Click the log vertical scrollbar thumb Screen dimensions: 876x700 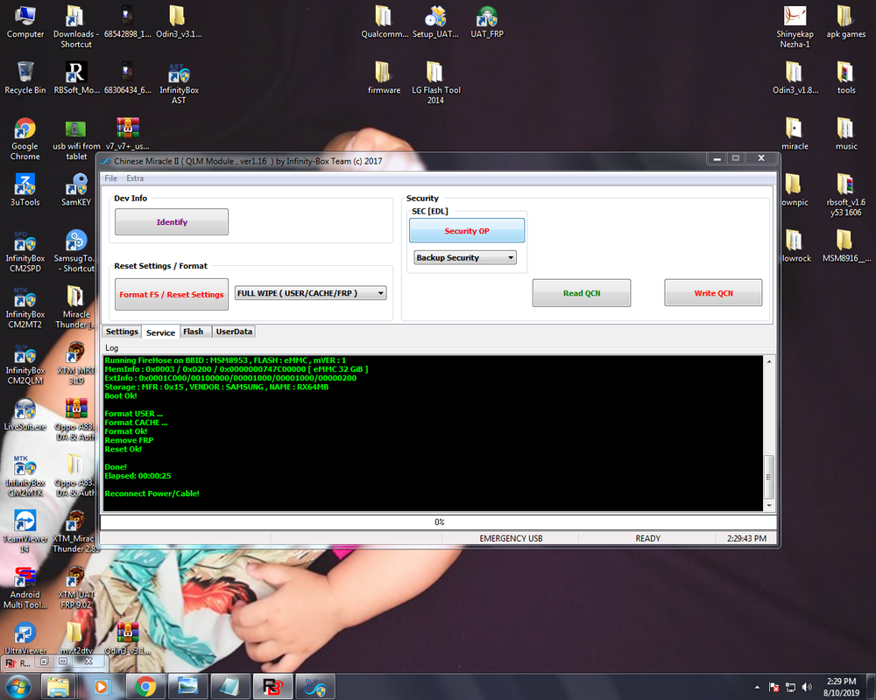click(769, 477)
